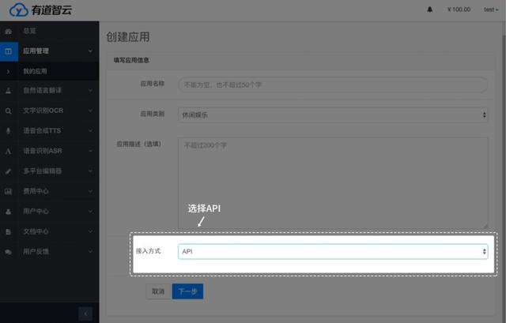Click the 用户中心 person icon
Image resolution: width=506 pixels, height=323 pixels.
pos(8,212)
